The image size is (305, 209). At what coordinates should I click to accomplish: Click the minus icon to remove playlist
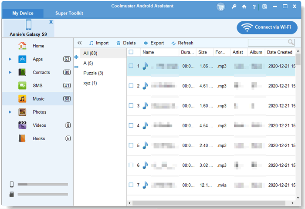pyautogui.click(x=76, y=67)
